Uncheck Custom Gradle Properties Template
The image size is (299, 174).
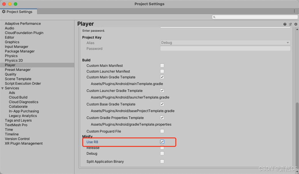click(x=162, y=118)
